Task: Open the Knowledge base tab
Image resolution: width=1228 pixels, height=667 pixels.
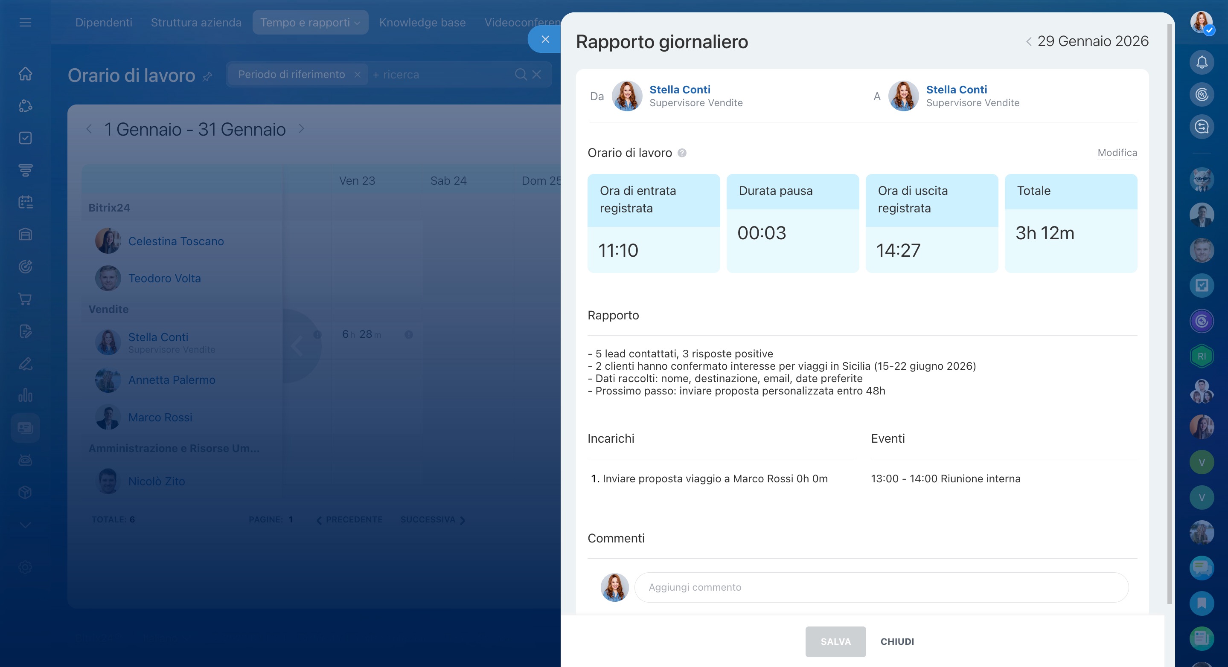Action: click(422, 23)
